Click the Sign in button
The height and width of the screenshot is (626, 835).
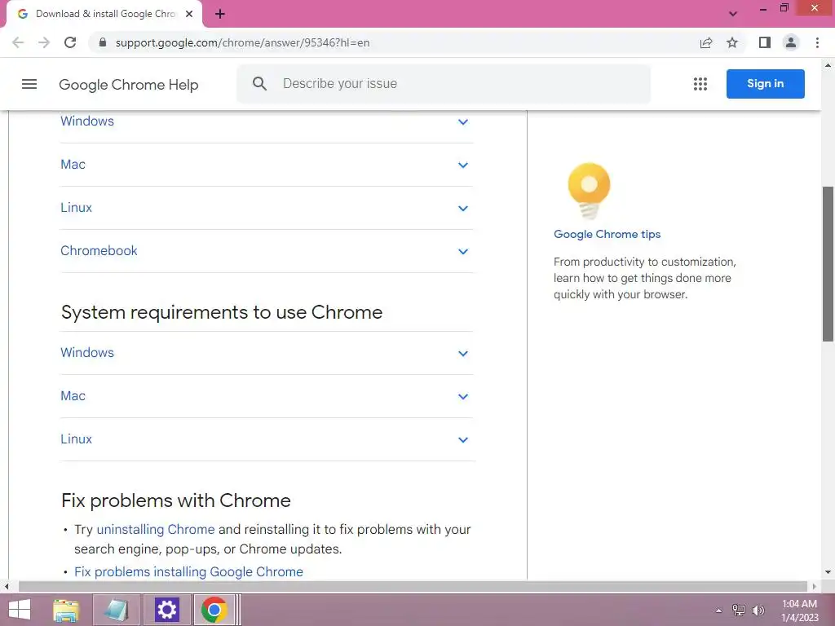click(x=765, y=84)
